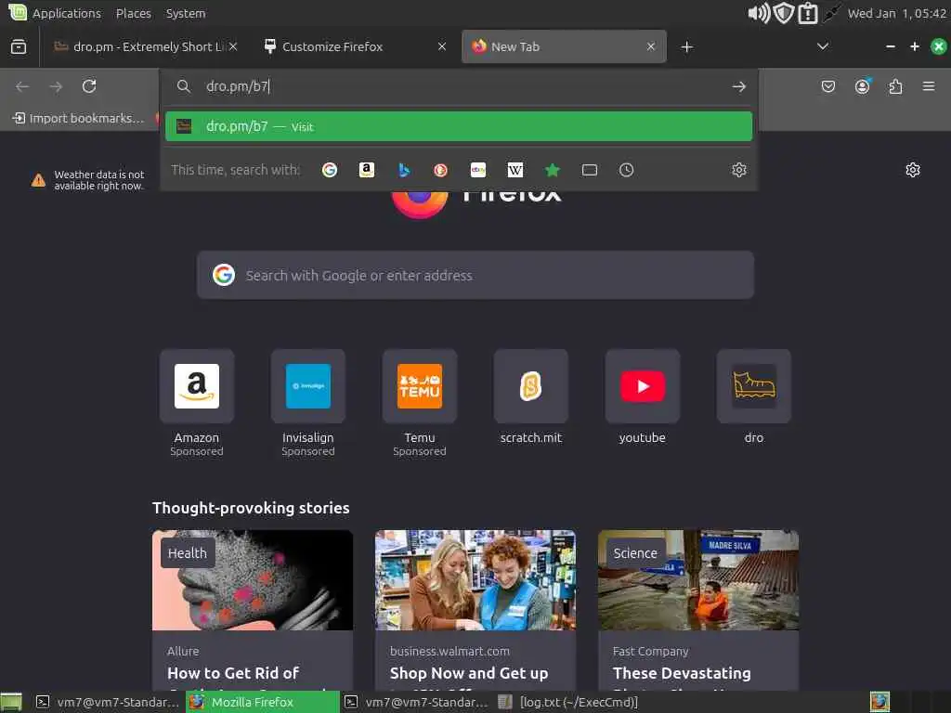Close the New Tab tab
This screenshot has height=713, width=951.
[x=651, y=46]
